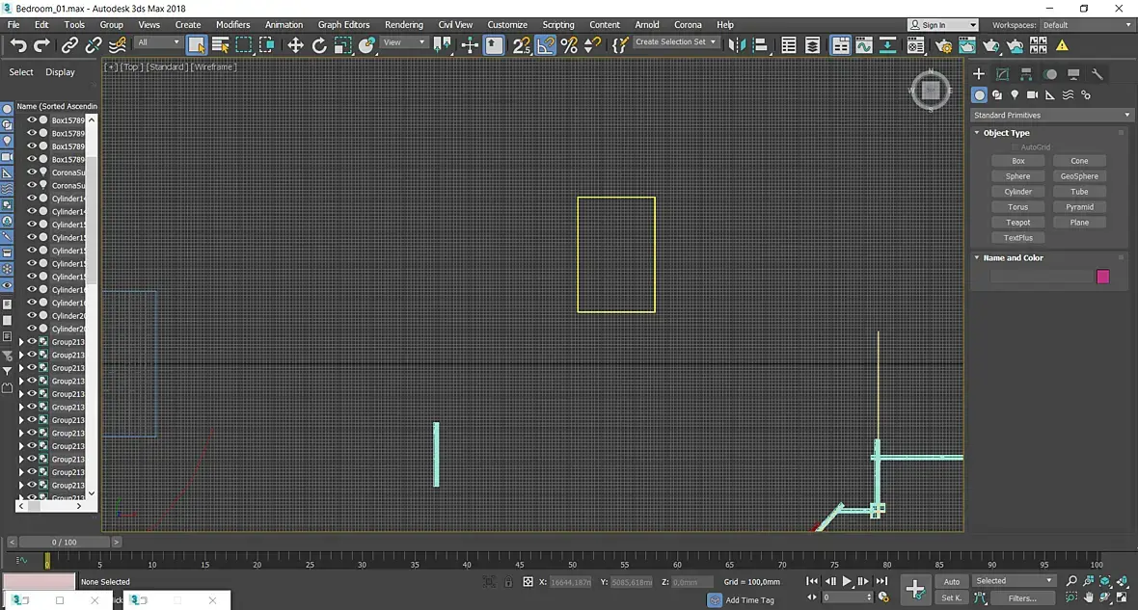Open the Modify panel tab icon

pyautogui.click(x=1002, y=74)
